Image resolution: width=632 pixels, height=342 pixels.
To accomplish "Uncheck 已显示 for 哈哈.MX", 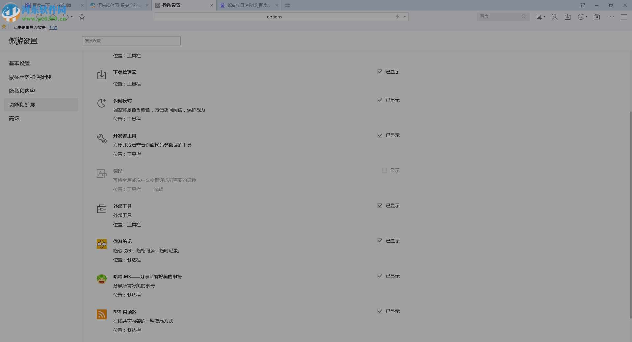I will (x=380, y=276).
